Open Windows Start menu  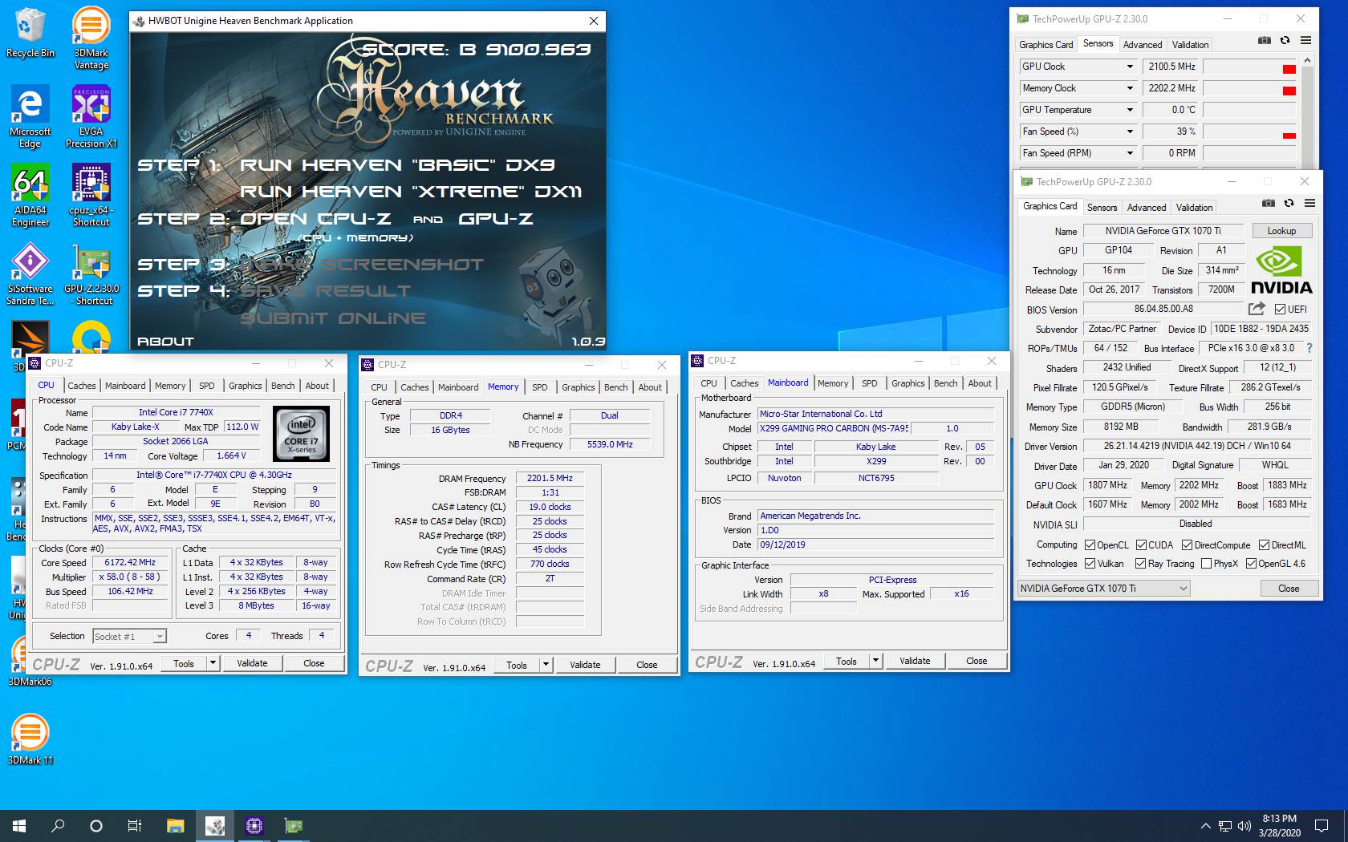point(19,825)
